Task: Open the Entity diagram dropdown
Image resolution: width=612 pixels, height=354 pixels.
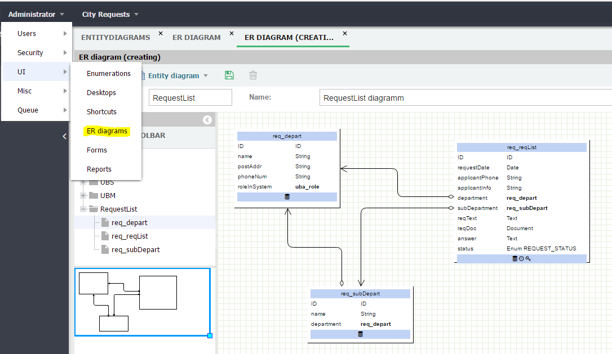Action: coord(206,75)
